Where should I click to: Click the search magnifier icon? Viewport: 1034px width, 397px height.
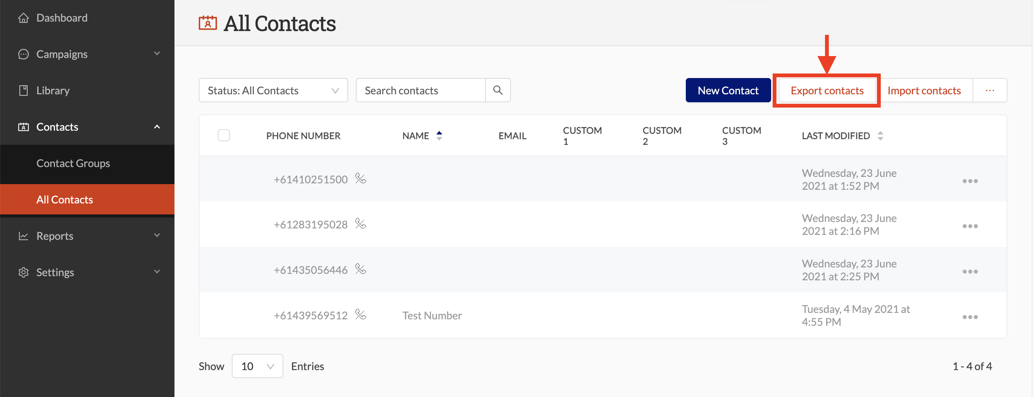point(498,90)
